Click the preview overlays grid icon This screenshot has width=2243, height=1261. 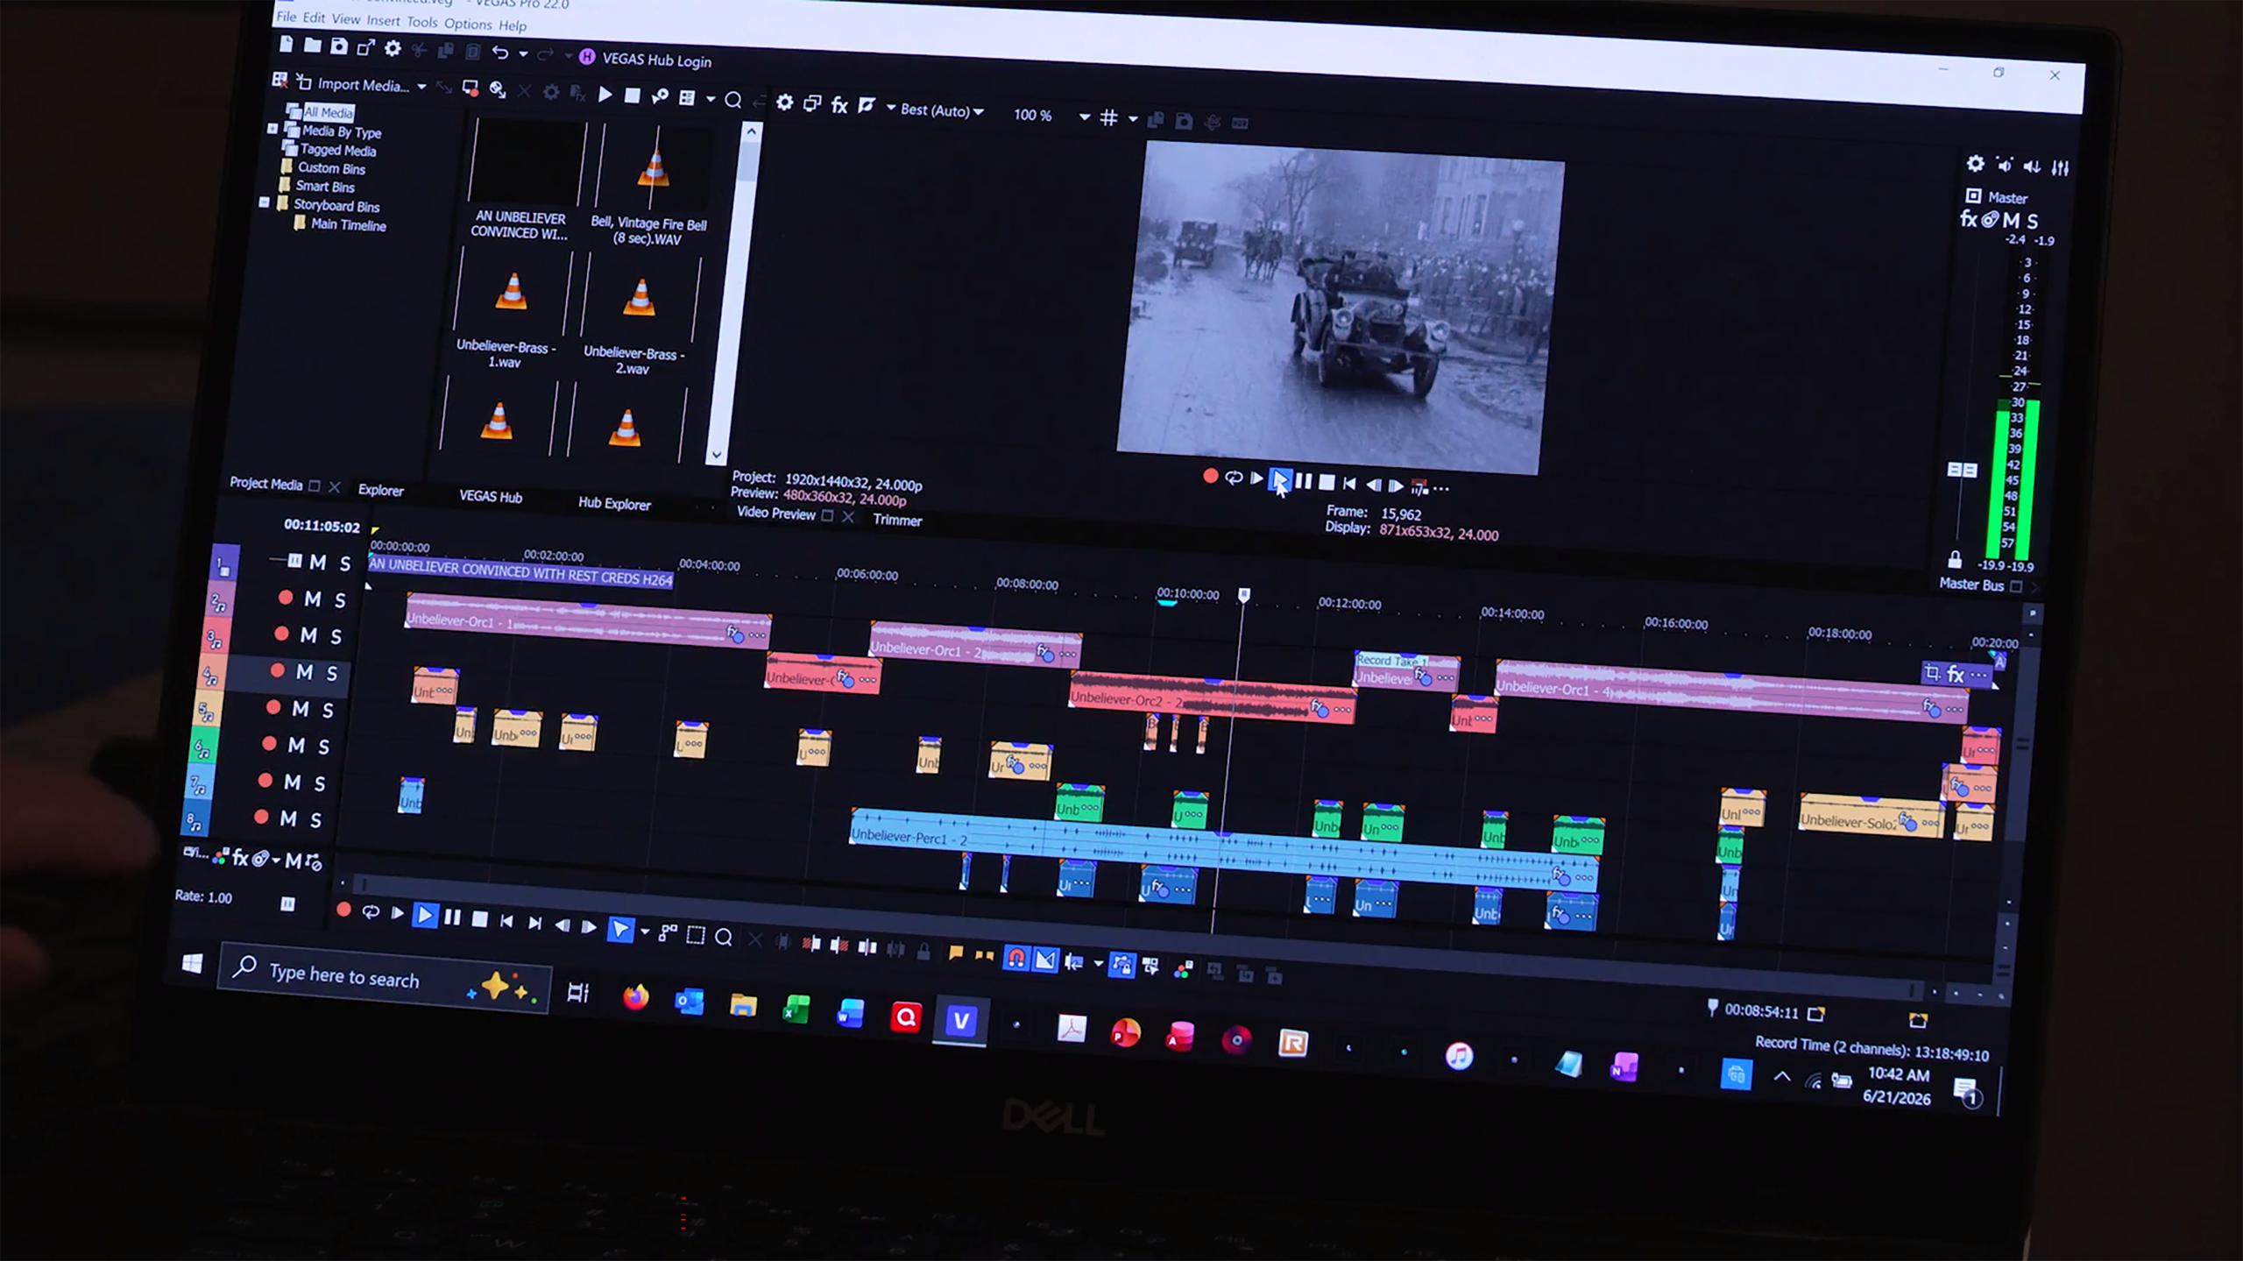[x=1108, y=117]
